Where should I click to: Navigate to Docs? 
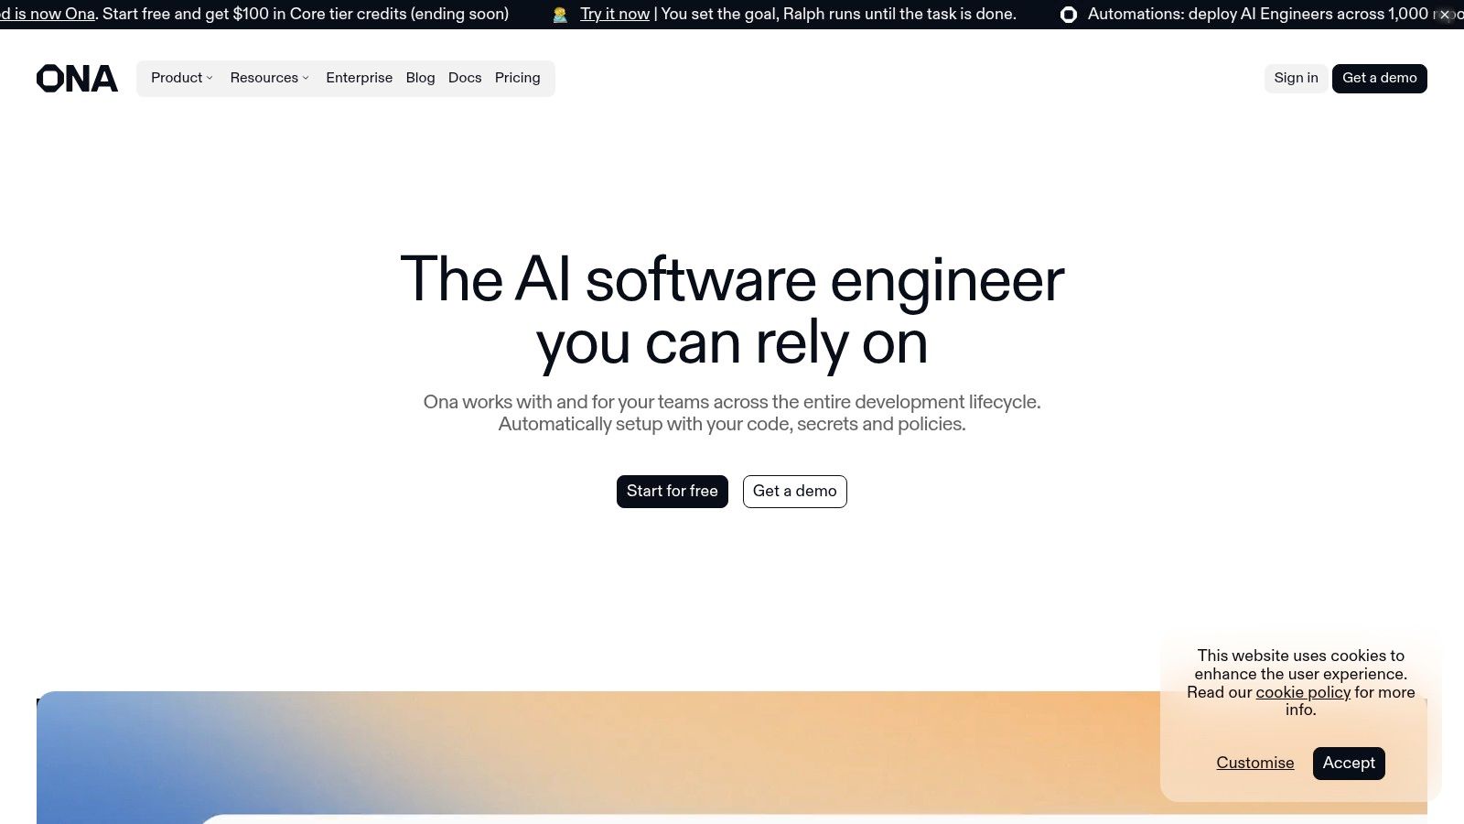pyautogui.click(x=465, y=78)
